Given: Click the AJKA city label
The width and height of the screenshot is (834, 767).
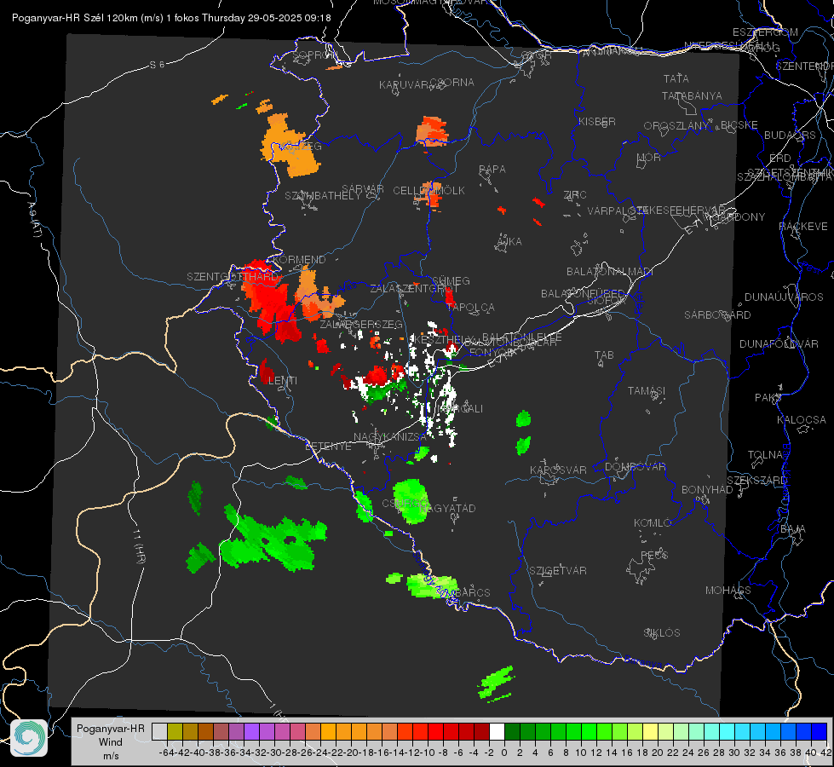Looking at the screenshot, I should pyautogui.click(x=509, y=242).
